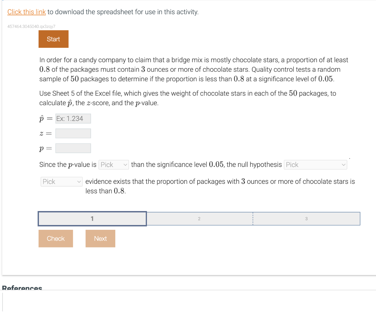This screenshot has width=376, height=314.
Task: Click the p-value input field
Action: click(x=73, y=148)
